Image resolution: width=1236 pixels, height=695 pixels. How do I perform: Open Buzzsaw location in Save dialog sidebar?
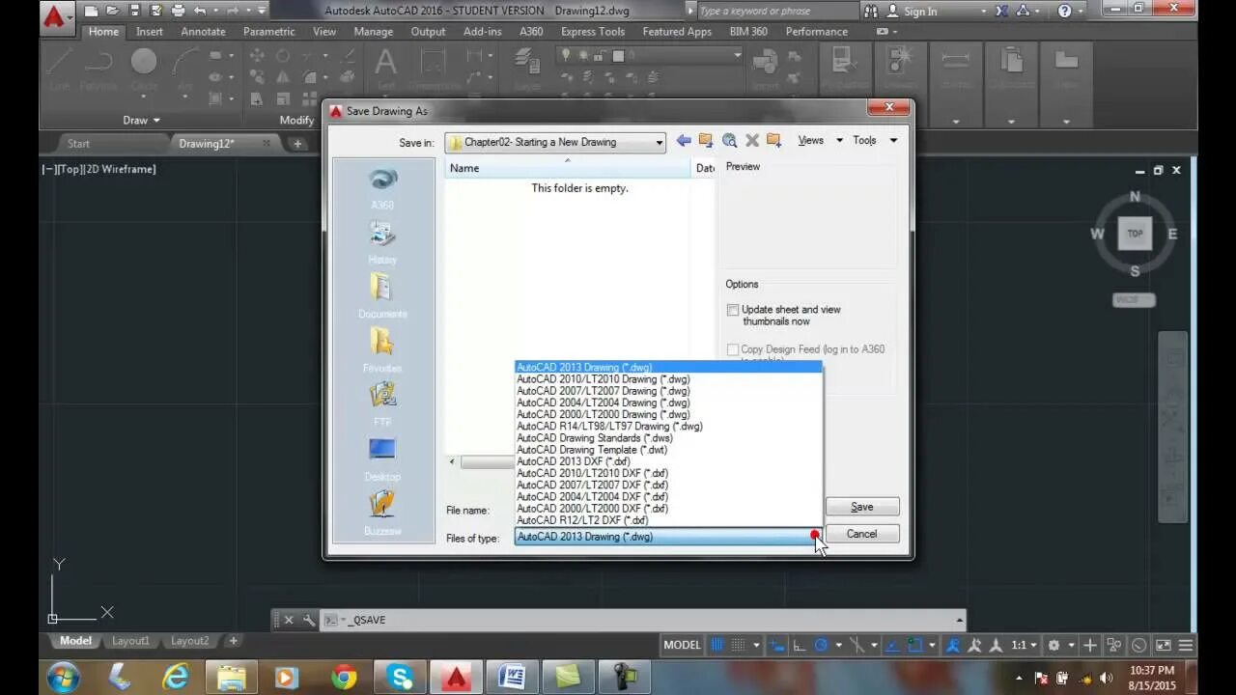382,513
